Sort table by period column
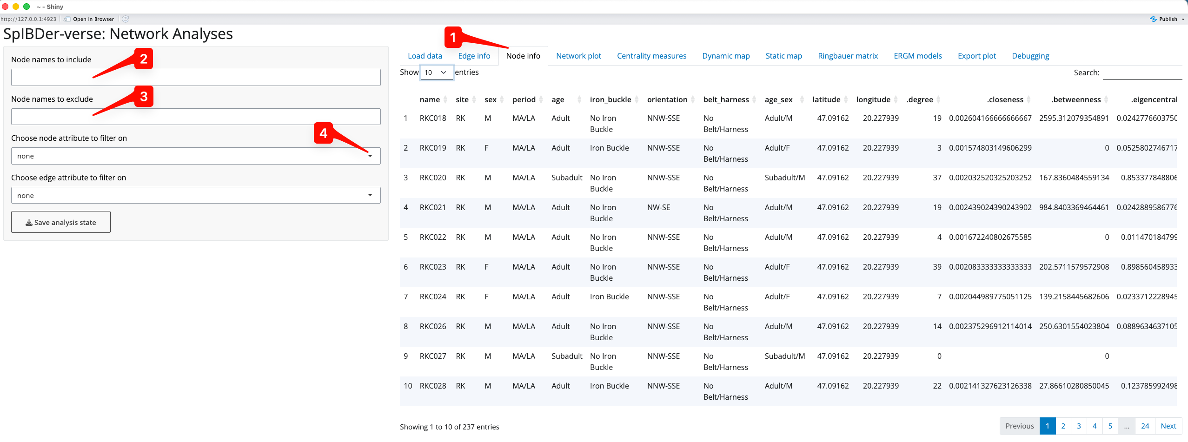Viewport: 1188px width, 442px height. coord(528,99)
